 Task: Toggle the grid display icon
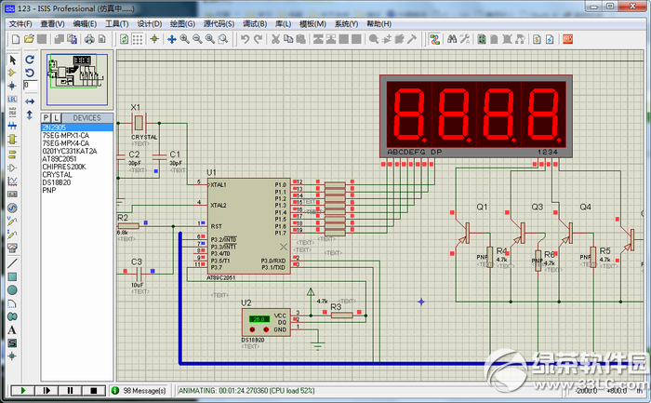click(x=138, y=39)
